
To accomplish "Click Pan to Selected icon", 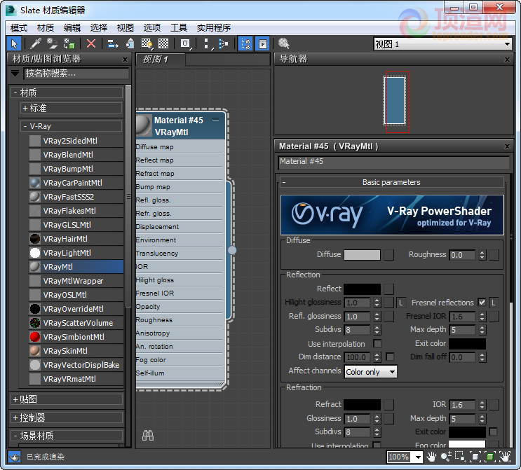I will 505,457.
